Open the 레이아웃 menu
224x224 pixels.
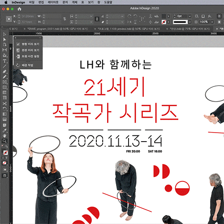coord(53,2)
